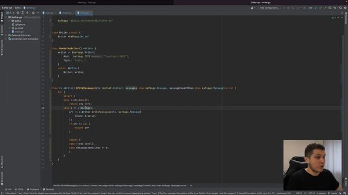Open indentation 4 spaces status widget

pyautogui.click(x=321, y=193)
